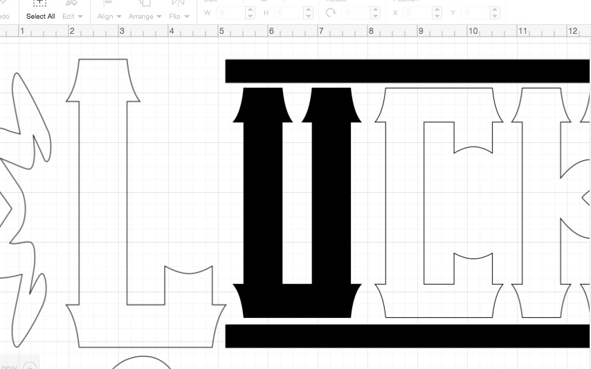
Task: Select the top black rectangle bar
Action: tap(408, 70)
